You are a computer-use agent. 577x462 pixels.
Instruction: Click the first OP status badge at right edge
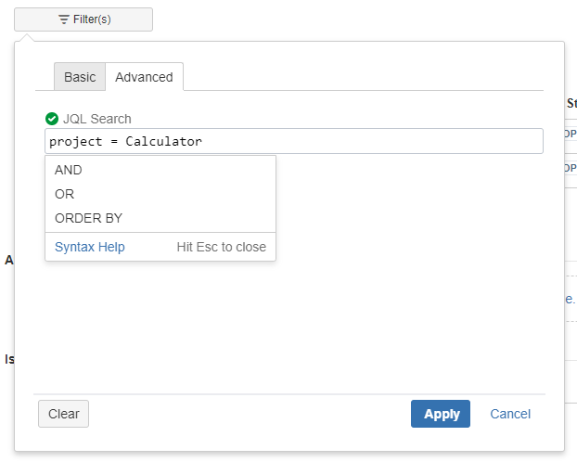pos(571,134)
